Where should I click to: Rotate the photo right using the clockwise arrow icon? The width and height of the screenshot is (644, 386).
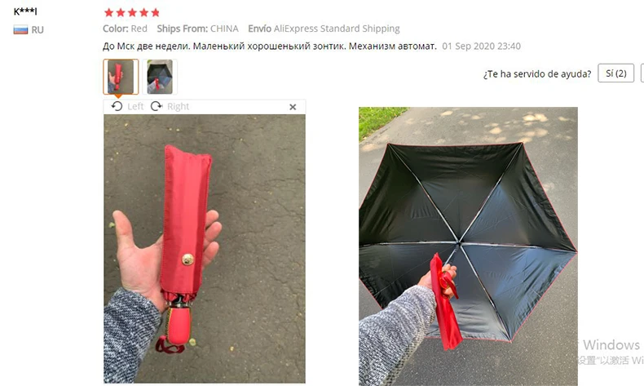click(156, 106)
